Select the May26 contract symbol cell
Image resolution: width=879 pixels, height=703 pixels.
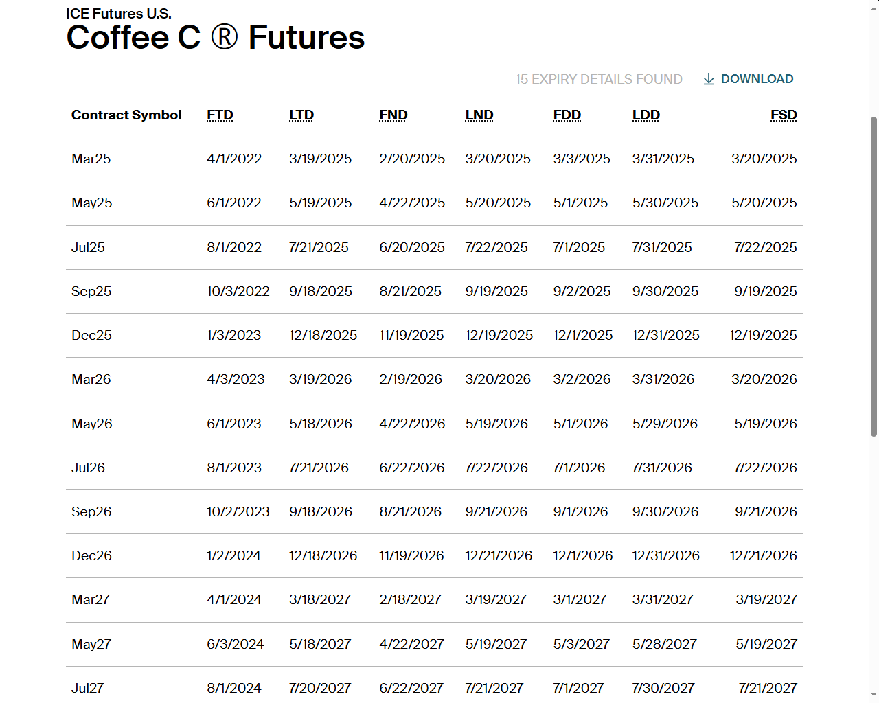click(92, 424)
